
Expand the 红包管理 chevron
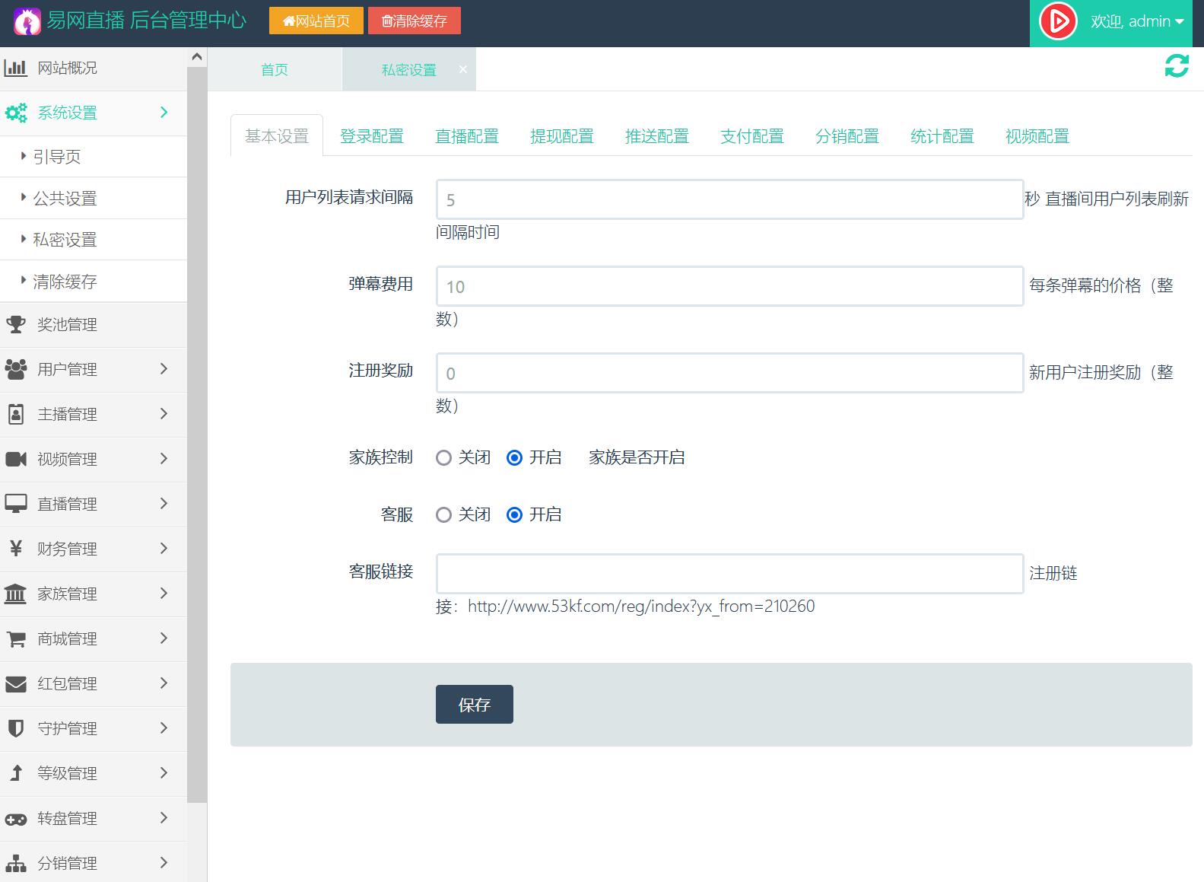pyautogui.click(x=164, y=683)
